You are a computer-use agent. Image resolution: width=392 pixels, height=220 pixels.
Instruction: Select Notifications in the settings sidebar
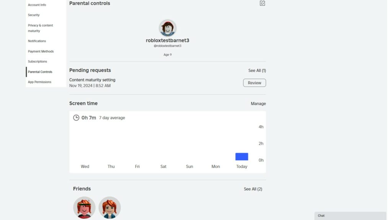point(37,41)
